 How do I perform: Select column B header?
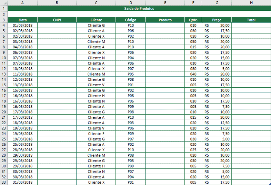coord(57,3)
